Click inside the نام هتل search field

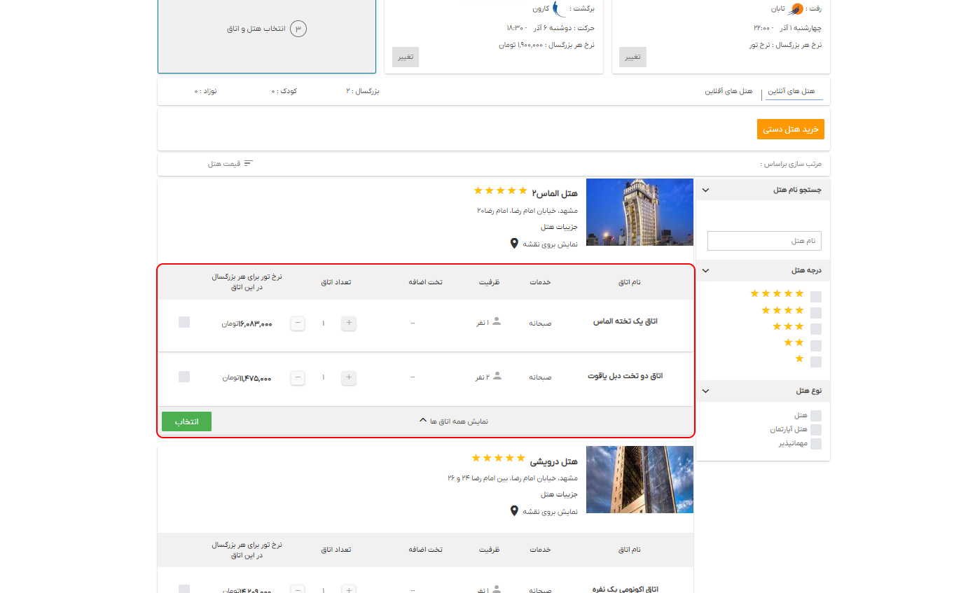point(763,240)
